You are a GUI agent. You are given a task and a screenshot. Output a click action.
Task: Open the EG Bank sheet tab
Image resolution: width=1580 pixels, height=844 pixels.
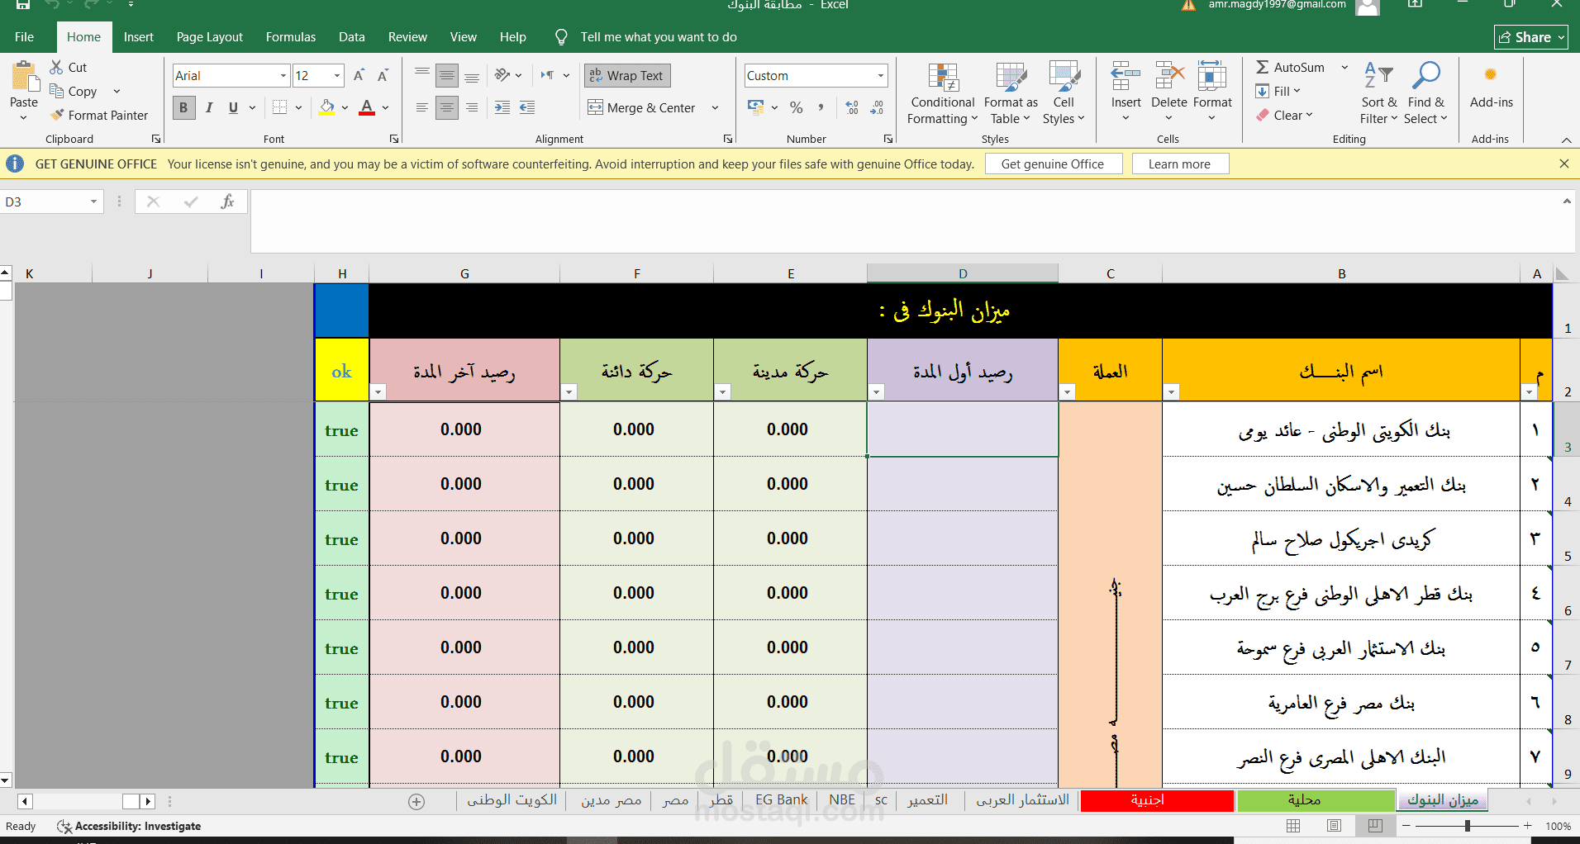click(780, 799)
